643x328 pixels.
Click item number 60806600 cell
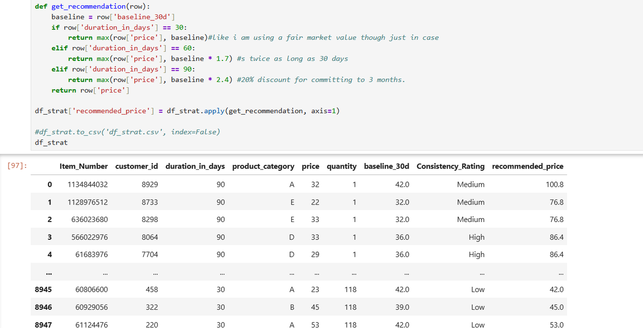tap(92, 289)
